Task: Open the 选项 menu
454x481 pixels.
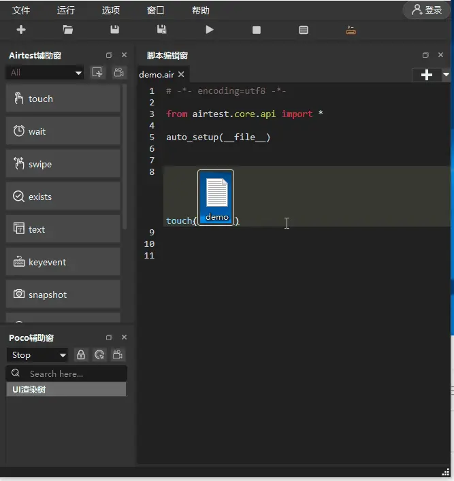Action: click(x=111, y=10)
